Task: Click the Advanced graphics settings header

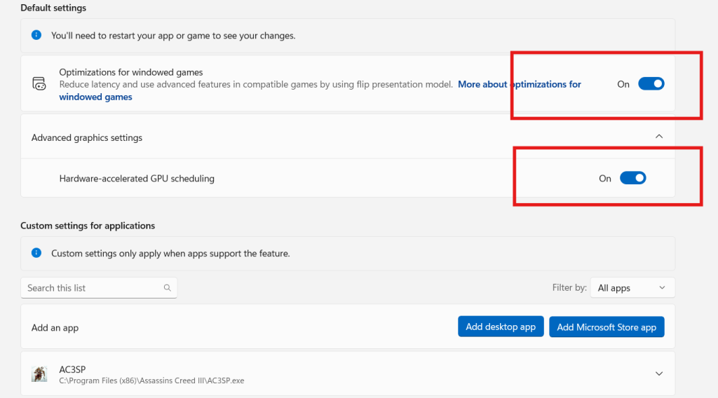Action: pyautogui.click(x=87, y=138)
